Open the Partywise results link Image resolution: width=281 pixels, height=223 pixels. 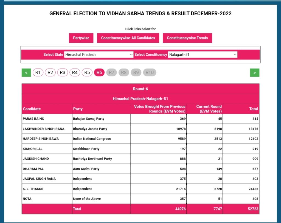(81, 38)
